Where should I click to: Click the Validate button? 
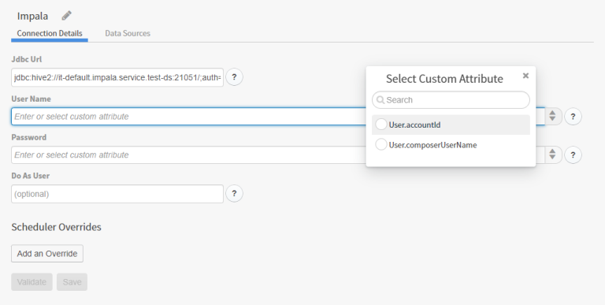(x=32, y=282)
